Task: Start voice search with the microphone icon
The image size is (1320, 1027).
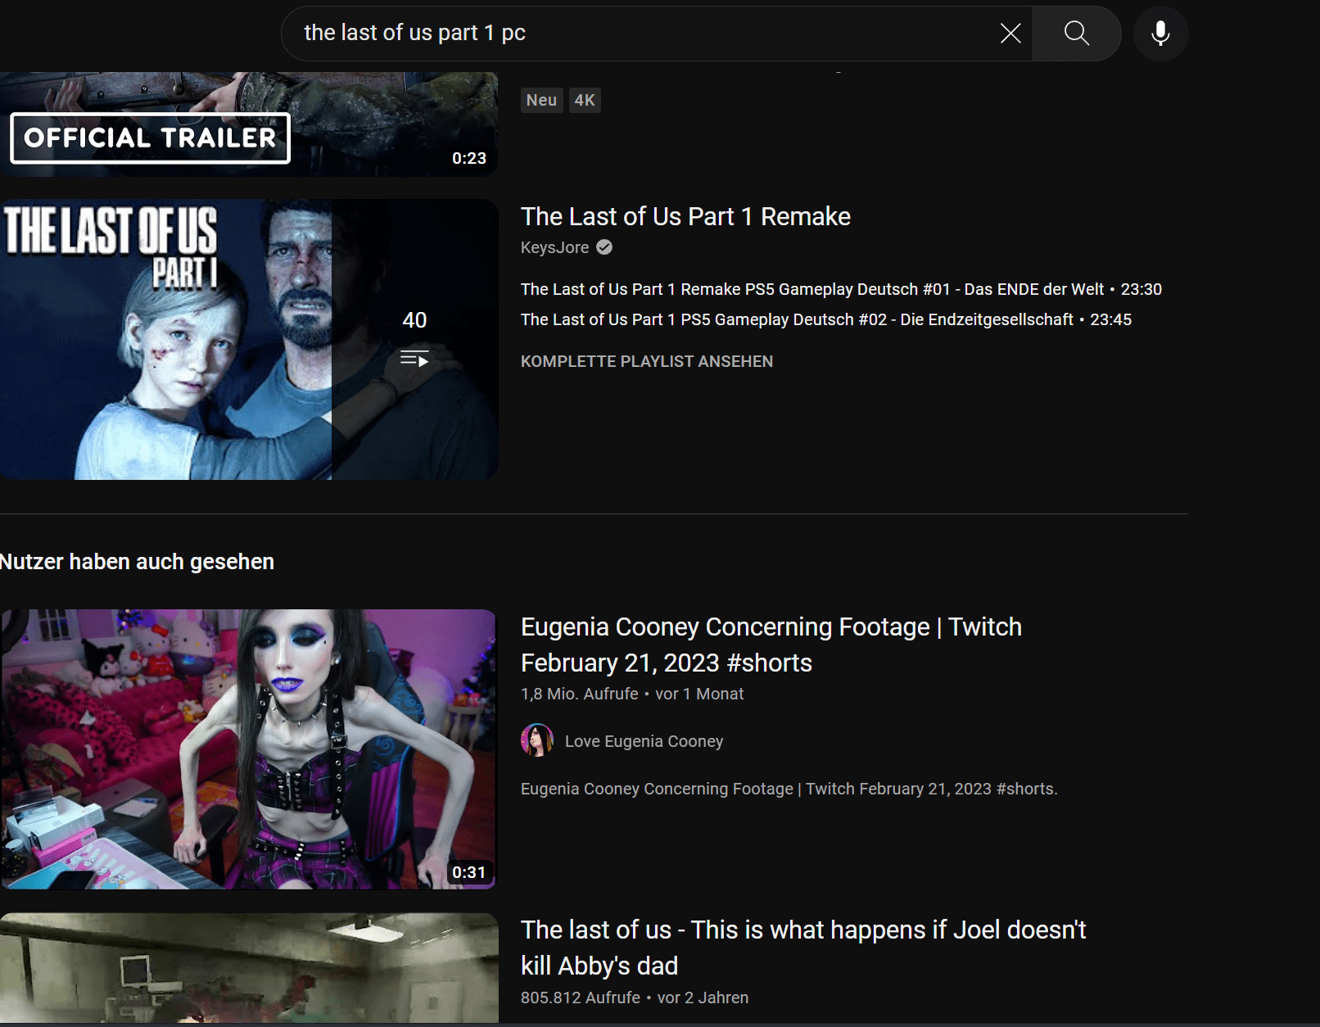Action: pyautogui.click(x=1160, y=33)
